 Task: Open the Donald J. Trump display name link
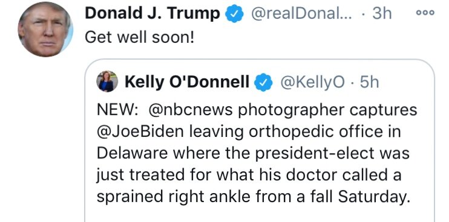[x=152, y=13]
